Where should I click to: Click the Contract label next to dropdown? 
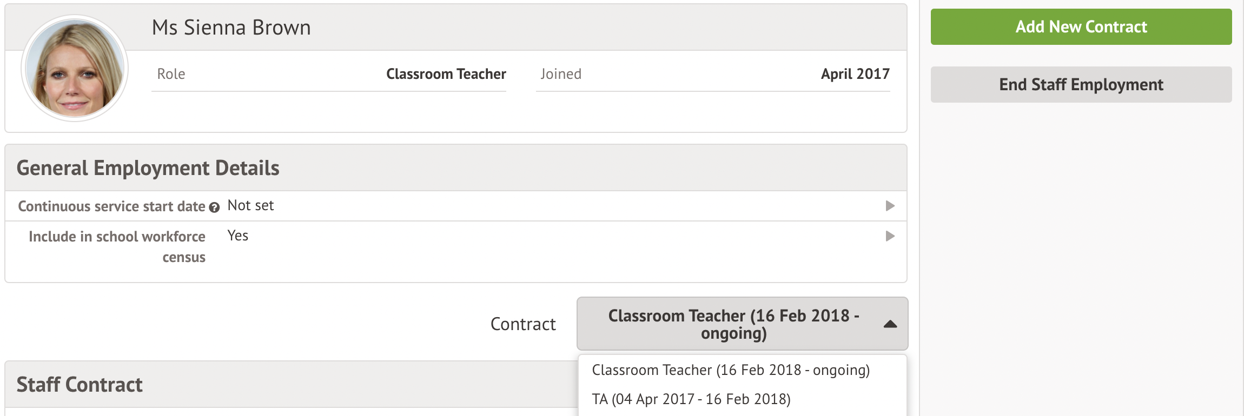pyautogui.click(x=523, y=324)
